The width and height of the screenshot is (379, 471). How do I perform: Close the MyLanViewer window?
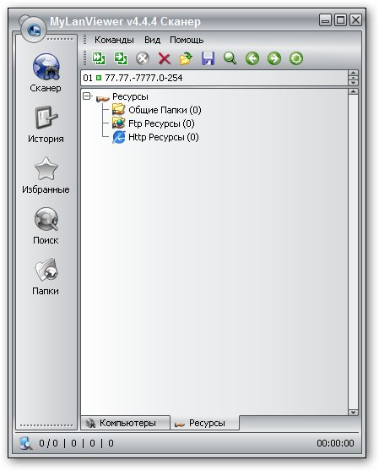click(x=355, y=20)
